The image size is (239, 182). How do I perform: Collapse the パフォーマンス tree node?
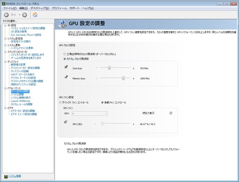(x=5, y=88)
